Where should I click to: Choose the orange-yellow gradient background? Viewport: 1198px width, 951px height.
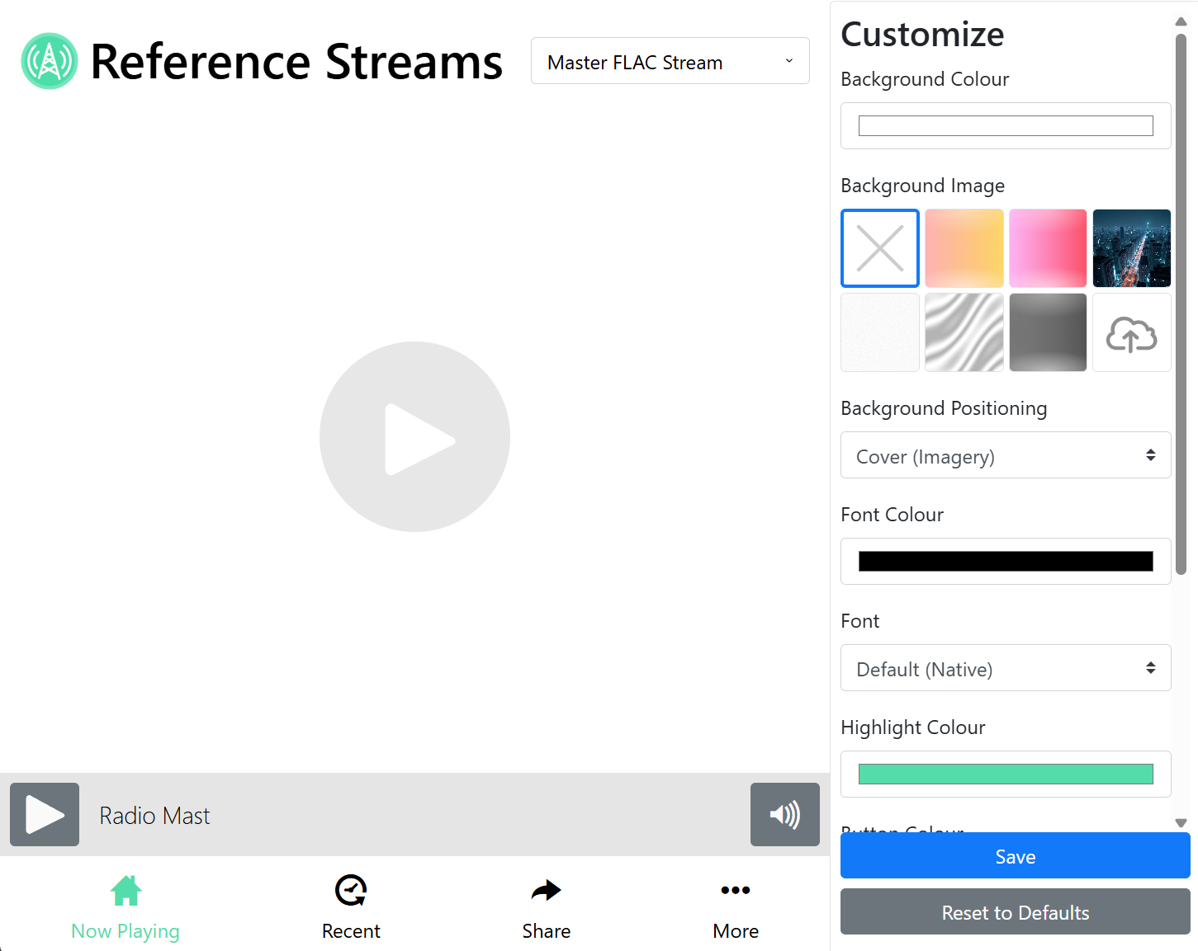point(964,248)
